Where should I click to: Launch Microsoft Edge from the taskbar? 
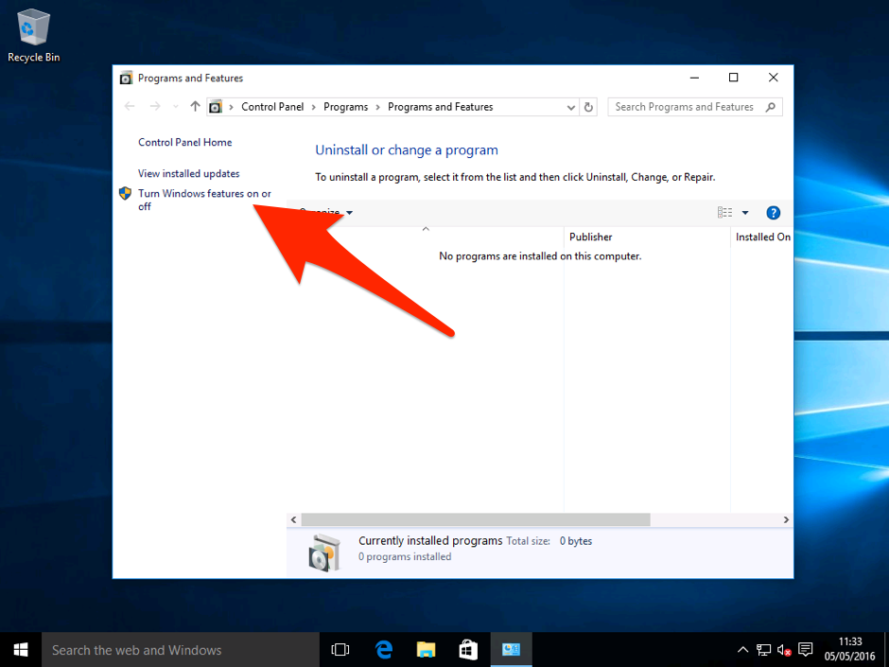[x=384, y=650]
